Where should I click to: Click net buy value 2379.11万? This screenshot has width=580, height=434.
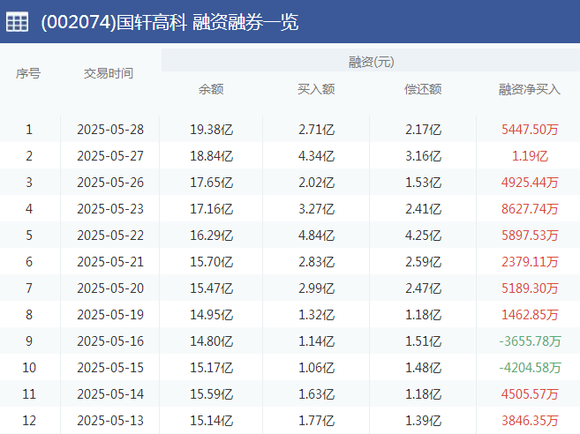point(530,262)
